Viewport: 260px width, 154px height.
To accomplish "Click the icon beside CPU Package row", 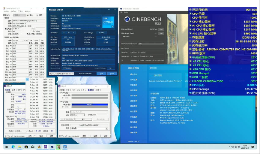I will [x=190, y=89].
